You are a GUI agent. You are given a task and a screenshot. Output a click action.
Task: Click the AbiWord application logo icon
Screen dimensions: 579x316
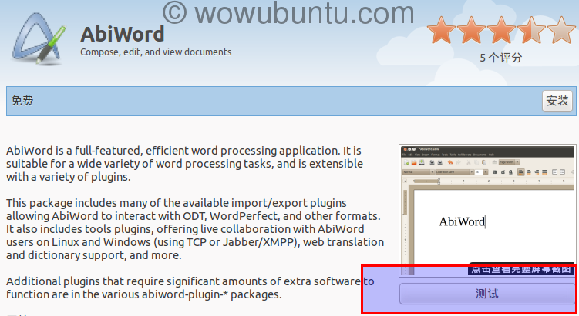click(x=39, y=38)
